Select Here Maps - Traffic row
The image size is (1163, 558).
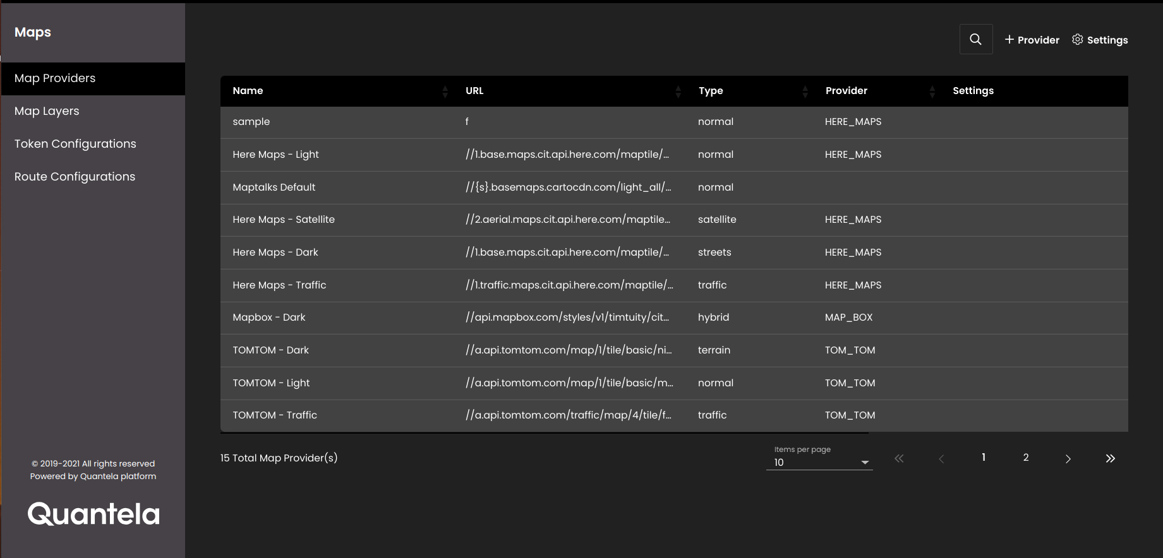(674, 285)
